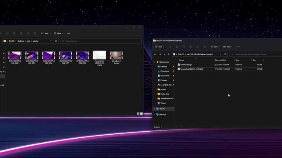Screen dimensions: 282x158
Task: Click Rename icon in photos window toolbar
Action: coord(21,33)
